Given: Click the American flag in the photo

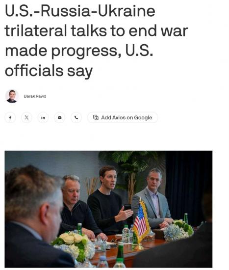Looking at the screenshot, I should 141,221.
